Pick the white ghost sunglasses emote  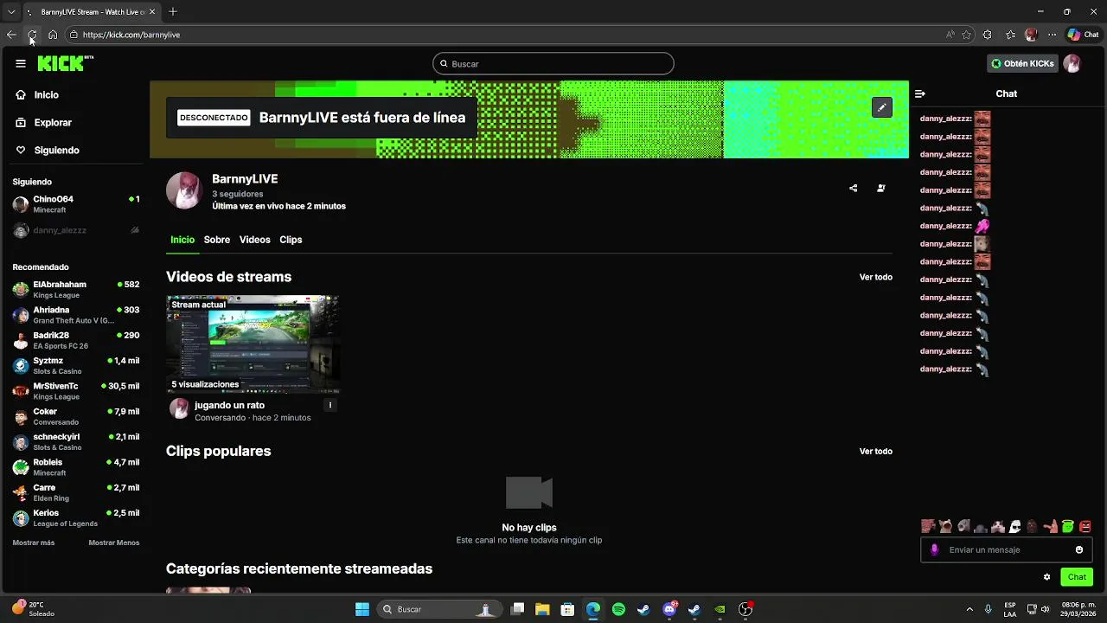[1015, 526]
